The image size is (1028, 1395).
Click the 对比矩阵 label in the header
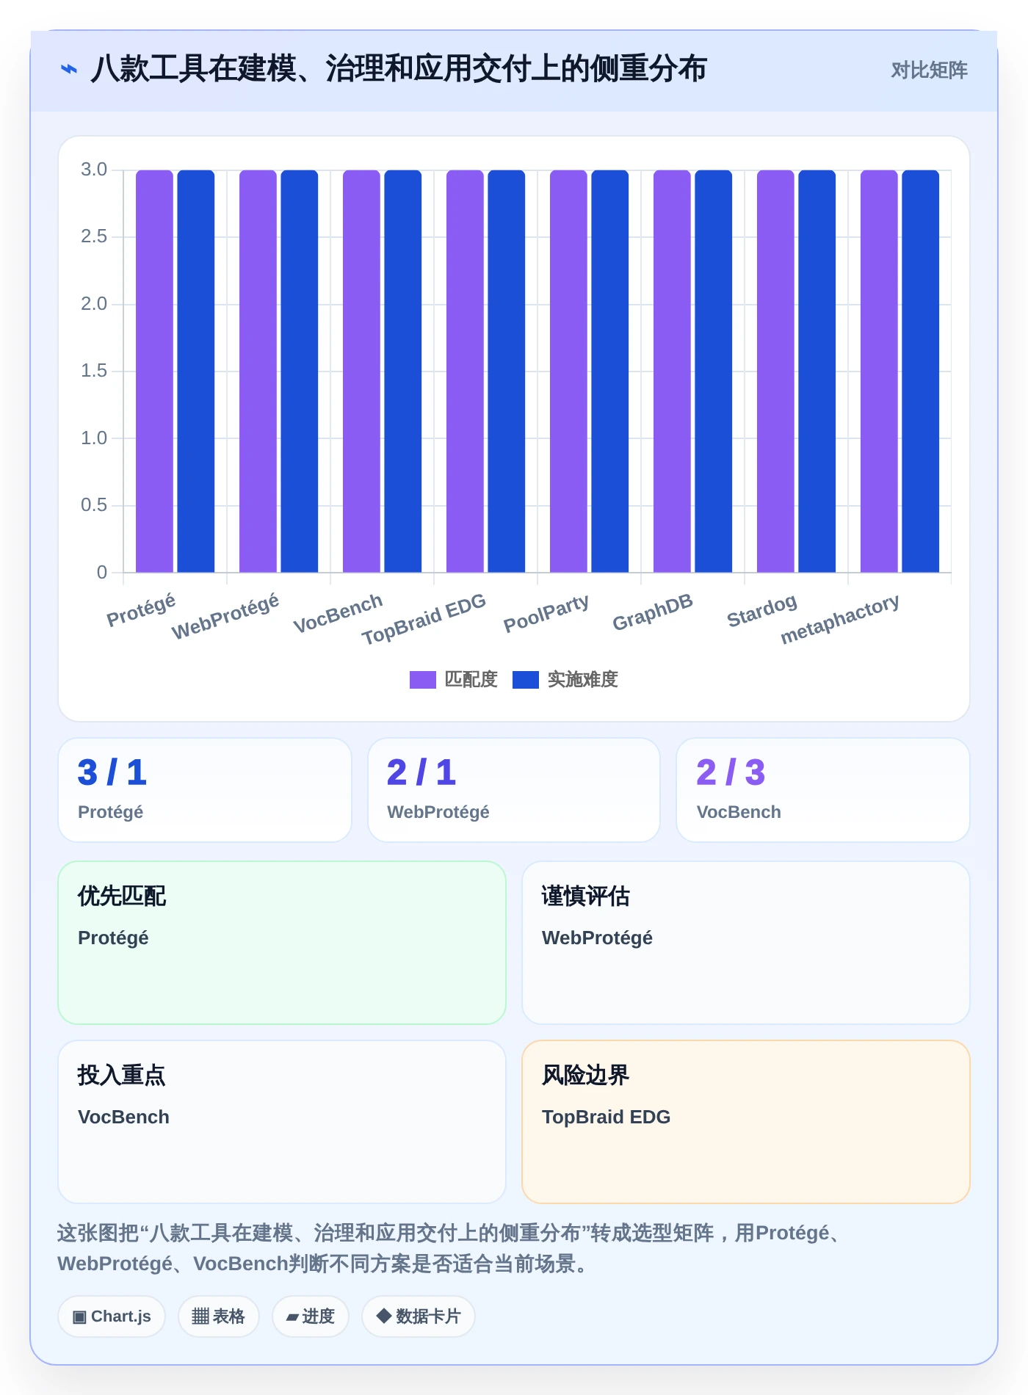(x=929, y=70)
